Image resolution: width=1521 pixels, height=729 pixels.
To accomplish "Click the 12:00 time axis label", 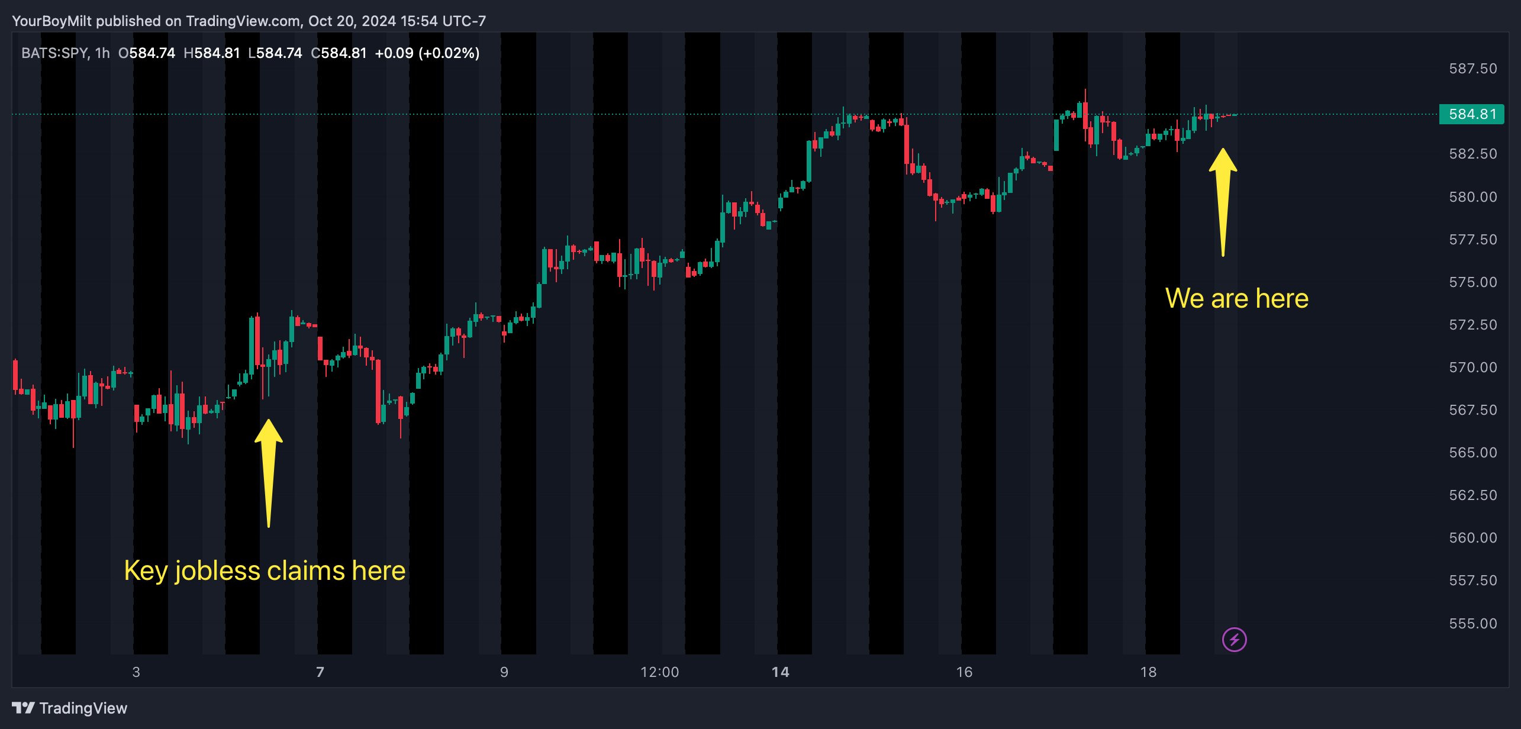I will [659, 672].
